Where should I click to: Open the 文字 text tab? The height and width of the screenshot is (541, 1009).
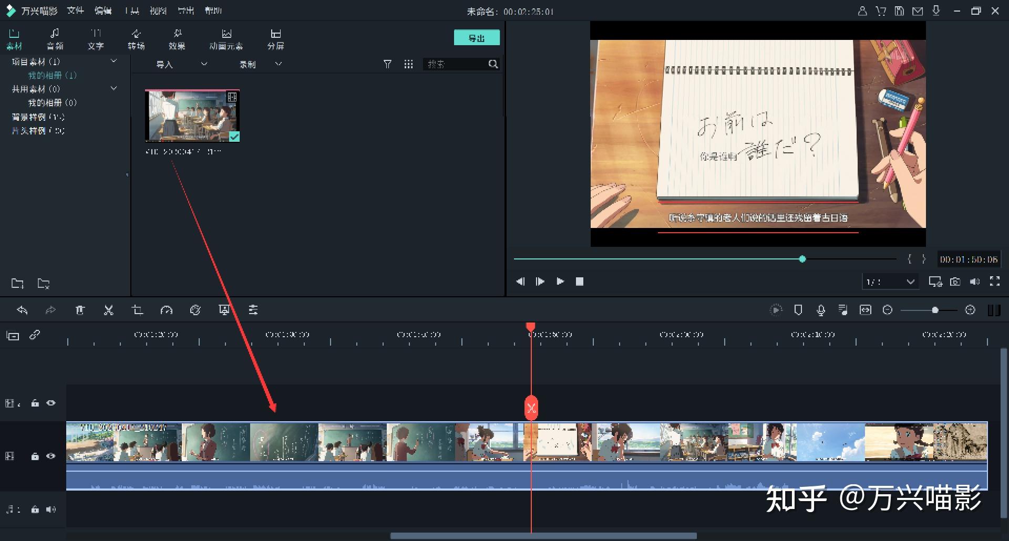pos(96,39)
